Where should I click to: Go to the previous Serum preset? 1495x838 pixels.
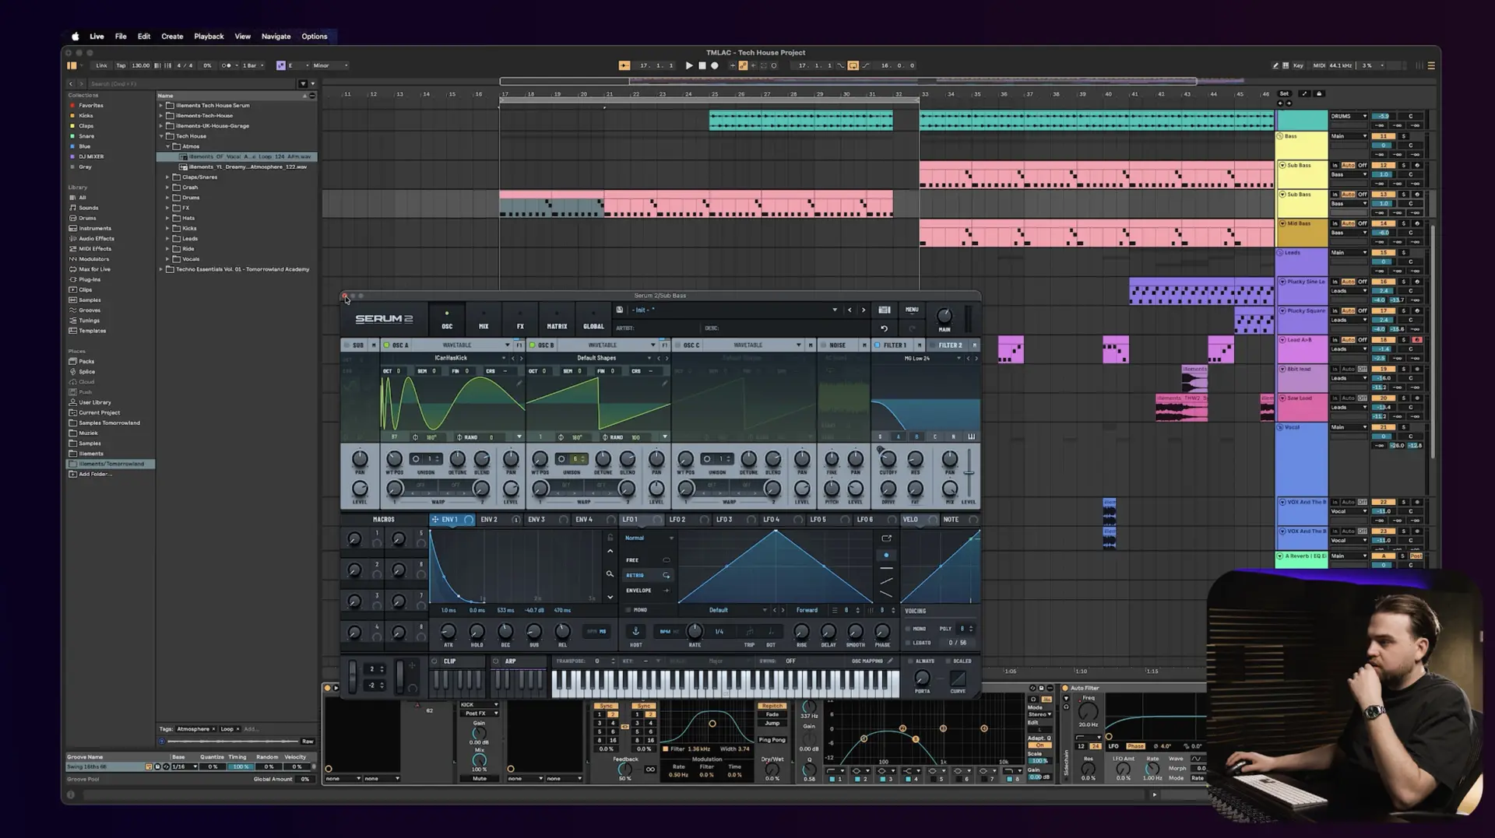(x=850, y=310)
